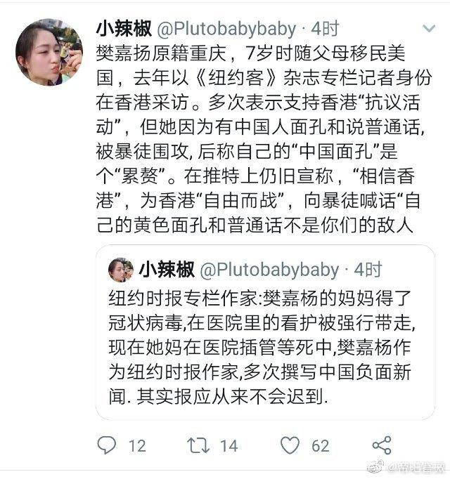Open @Plutobabybaby handle in main tweet
Image resolution: width=450 pixels, height=479 pixels.
(x=226, y=29)
